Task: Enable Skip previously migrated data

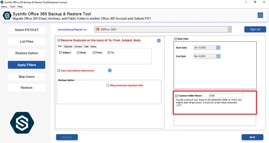Action: [108, 85]
